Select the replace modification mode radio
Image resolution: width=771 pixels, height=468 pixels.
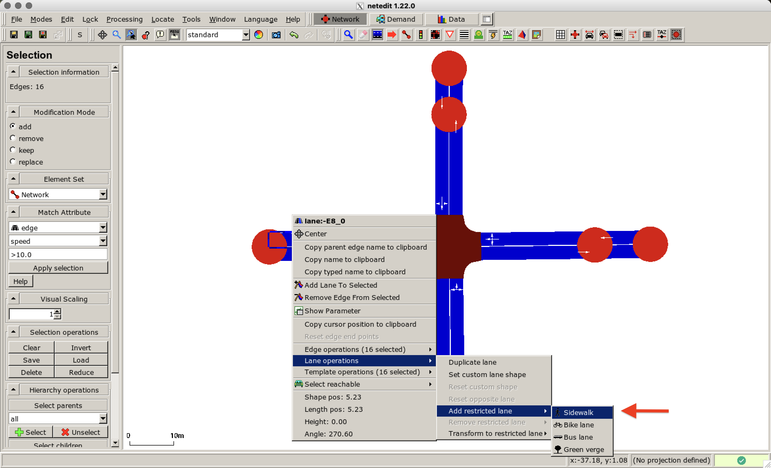pos(13,162)
